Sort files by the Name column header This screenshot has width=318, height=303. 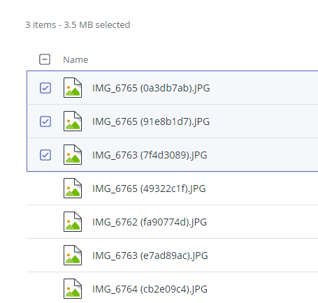75,60
